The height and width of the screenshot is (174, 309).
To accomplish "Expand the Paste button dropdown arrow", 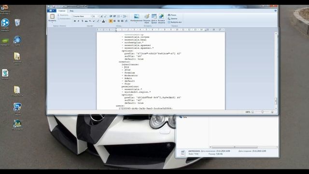I will pyautogui.click(x=52, y=22).
